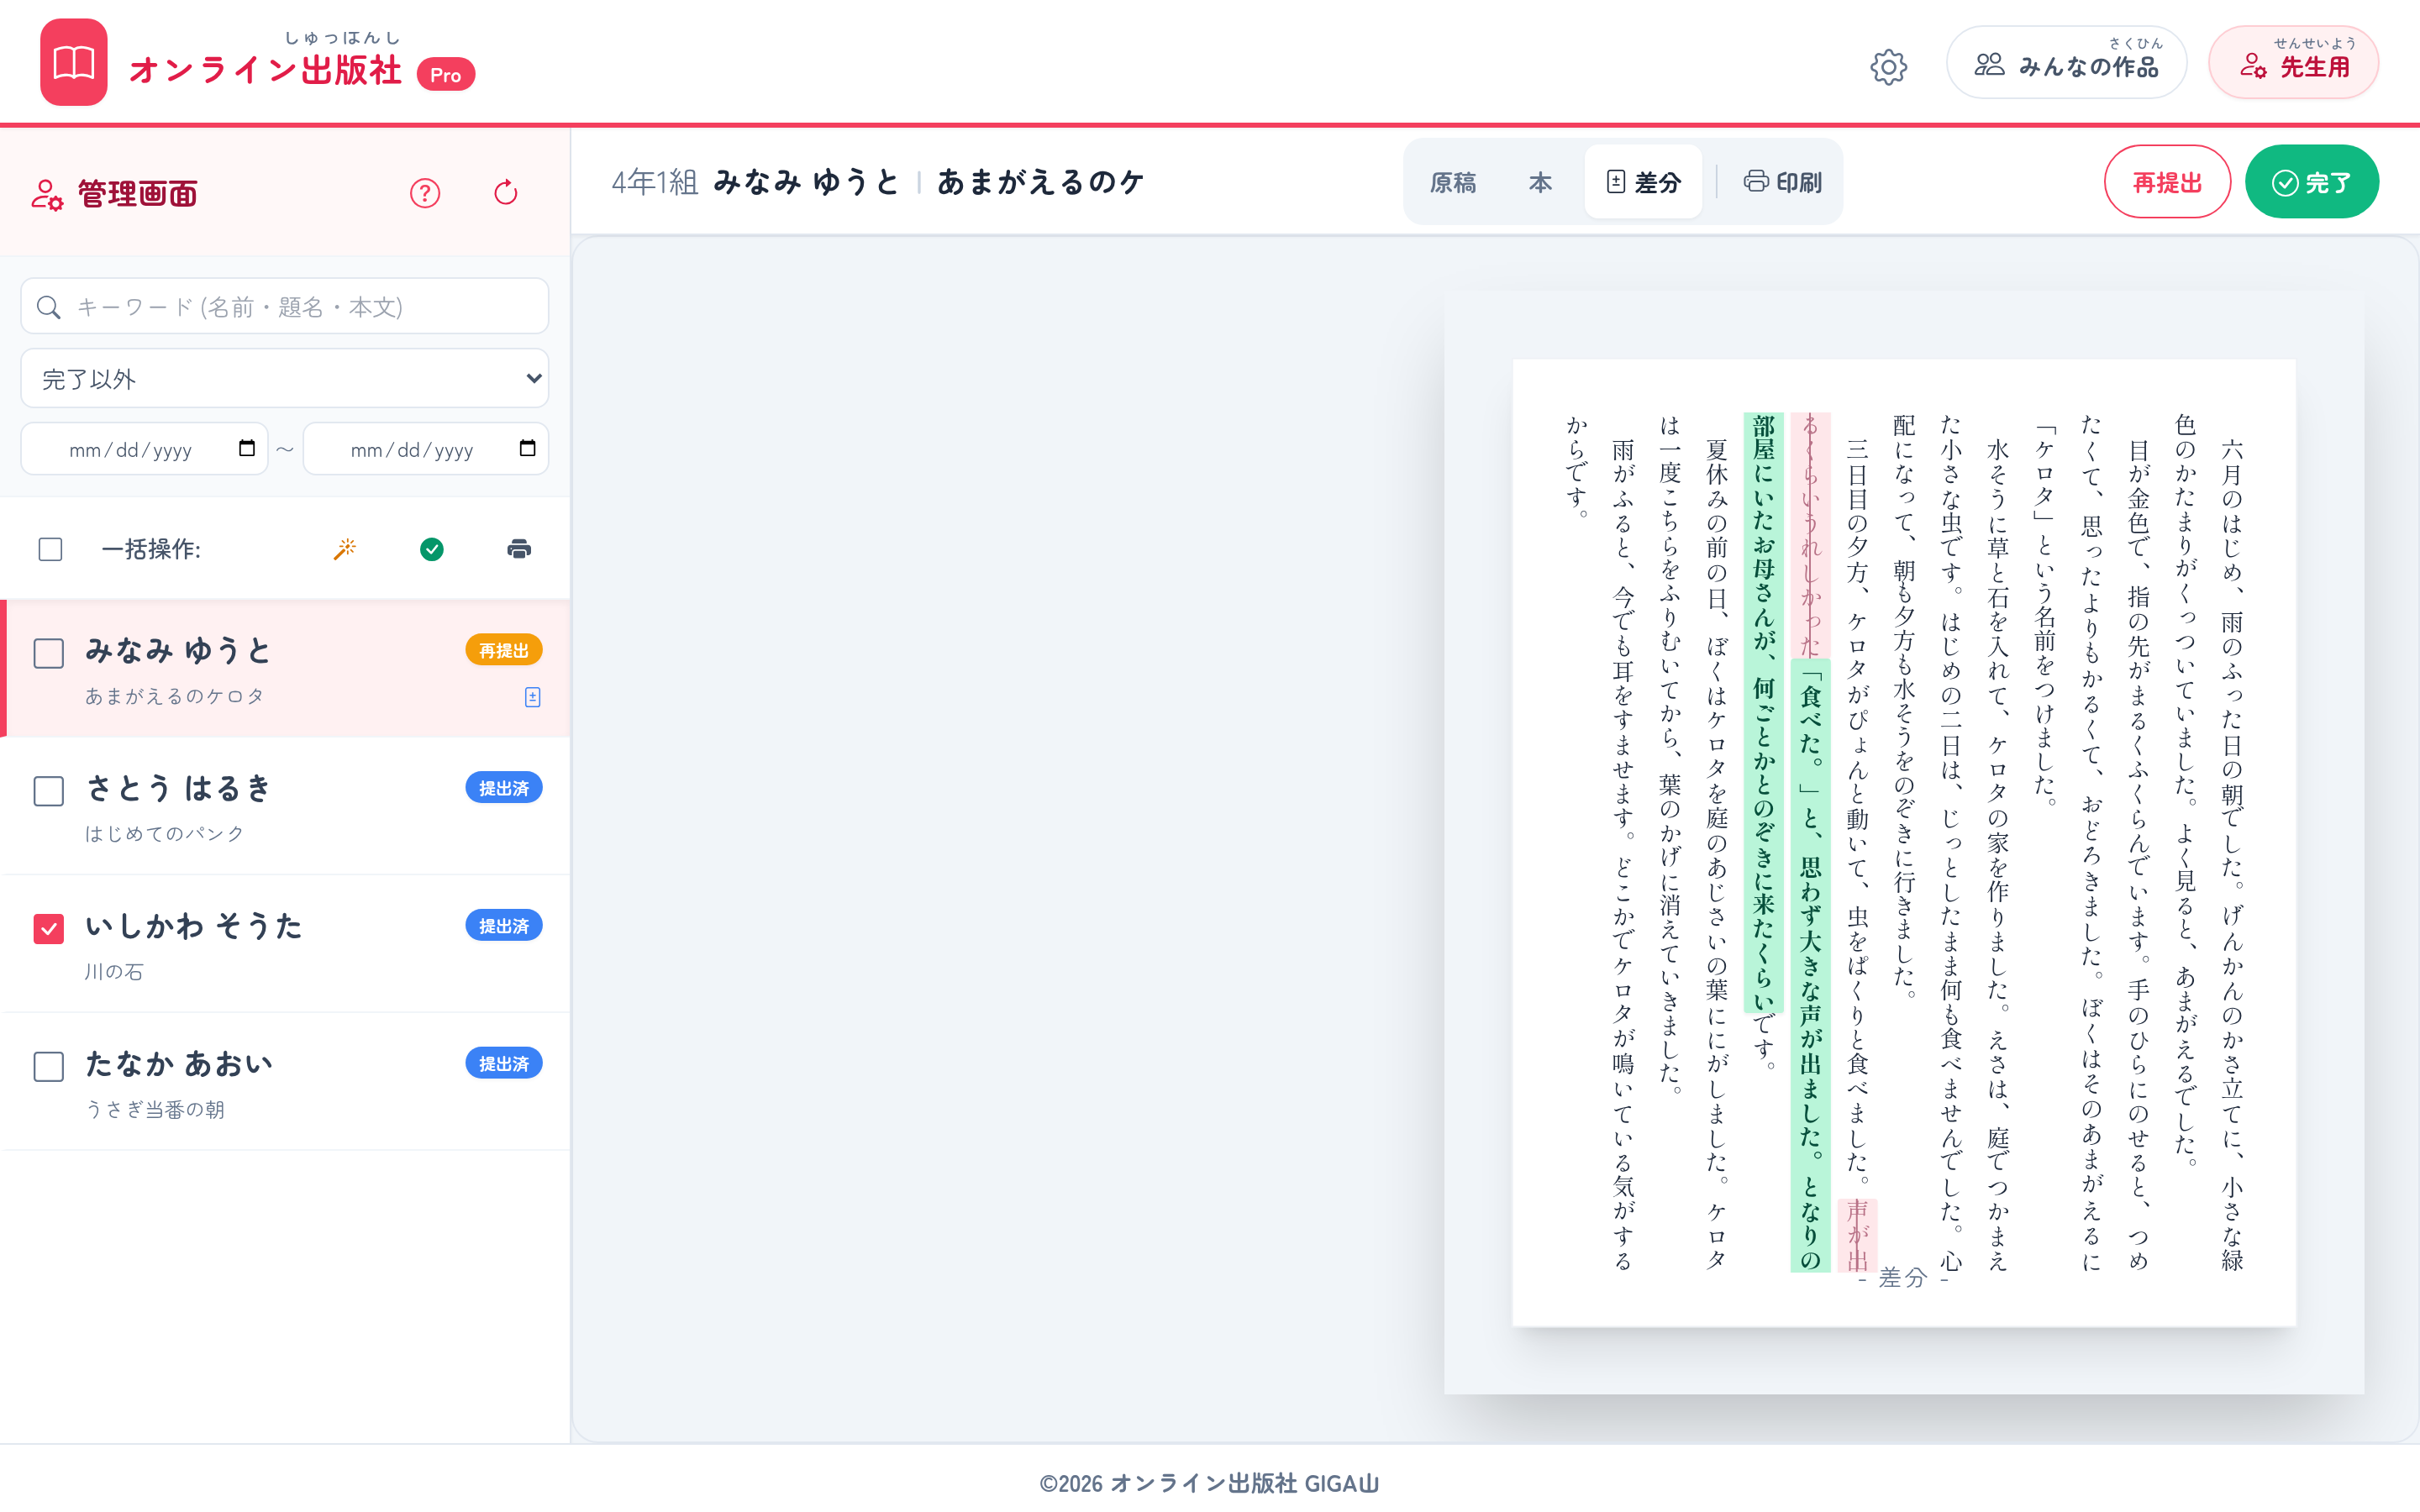Open the みんなの作品 page
The width and height of the screenshot is (2420, 1512).
[2066, 63]
